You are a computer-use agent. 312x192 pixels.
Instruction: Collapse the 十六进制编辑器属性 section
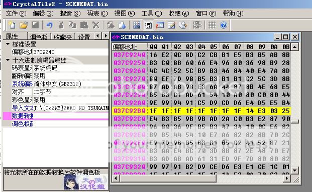coord(8,60)
